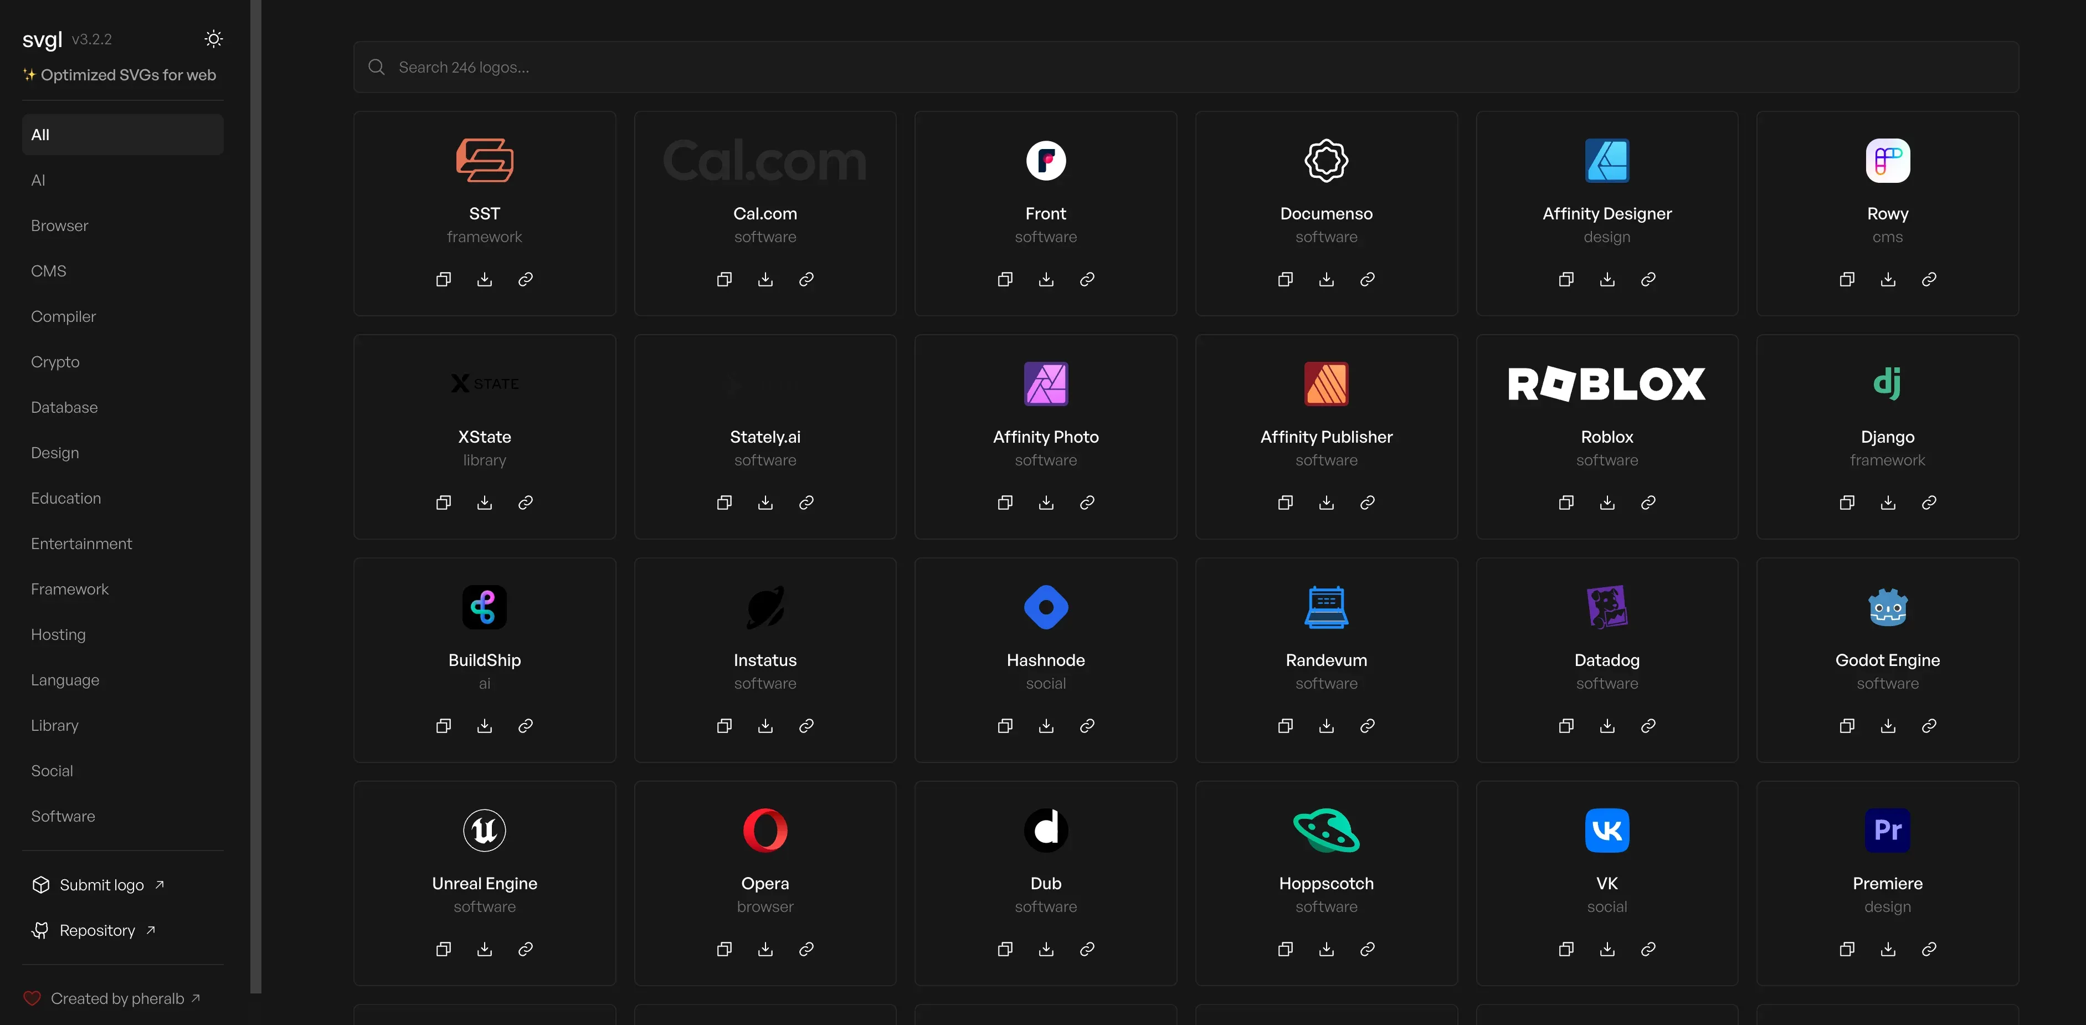This screenshot has width=2086, height=1025.
Task: Select the Roblox logo image
Action: tap(1607, 384)
